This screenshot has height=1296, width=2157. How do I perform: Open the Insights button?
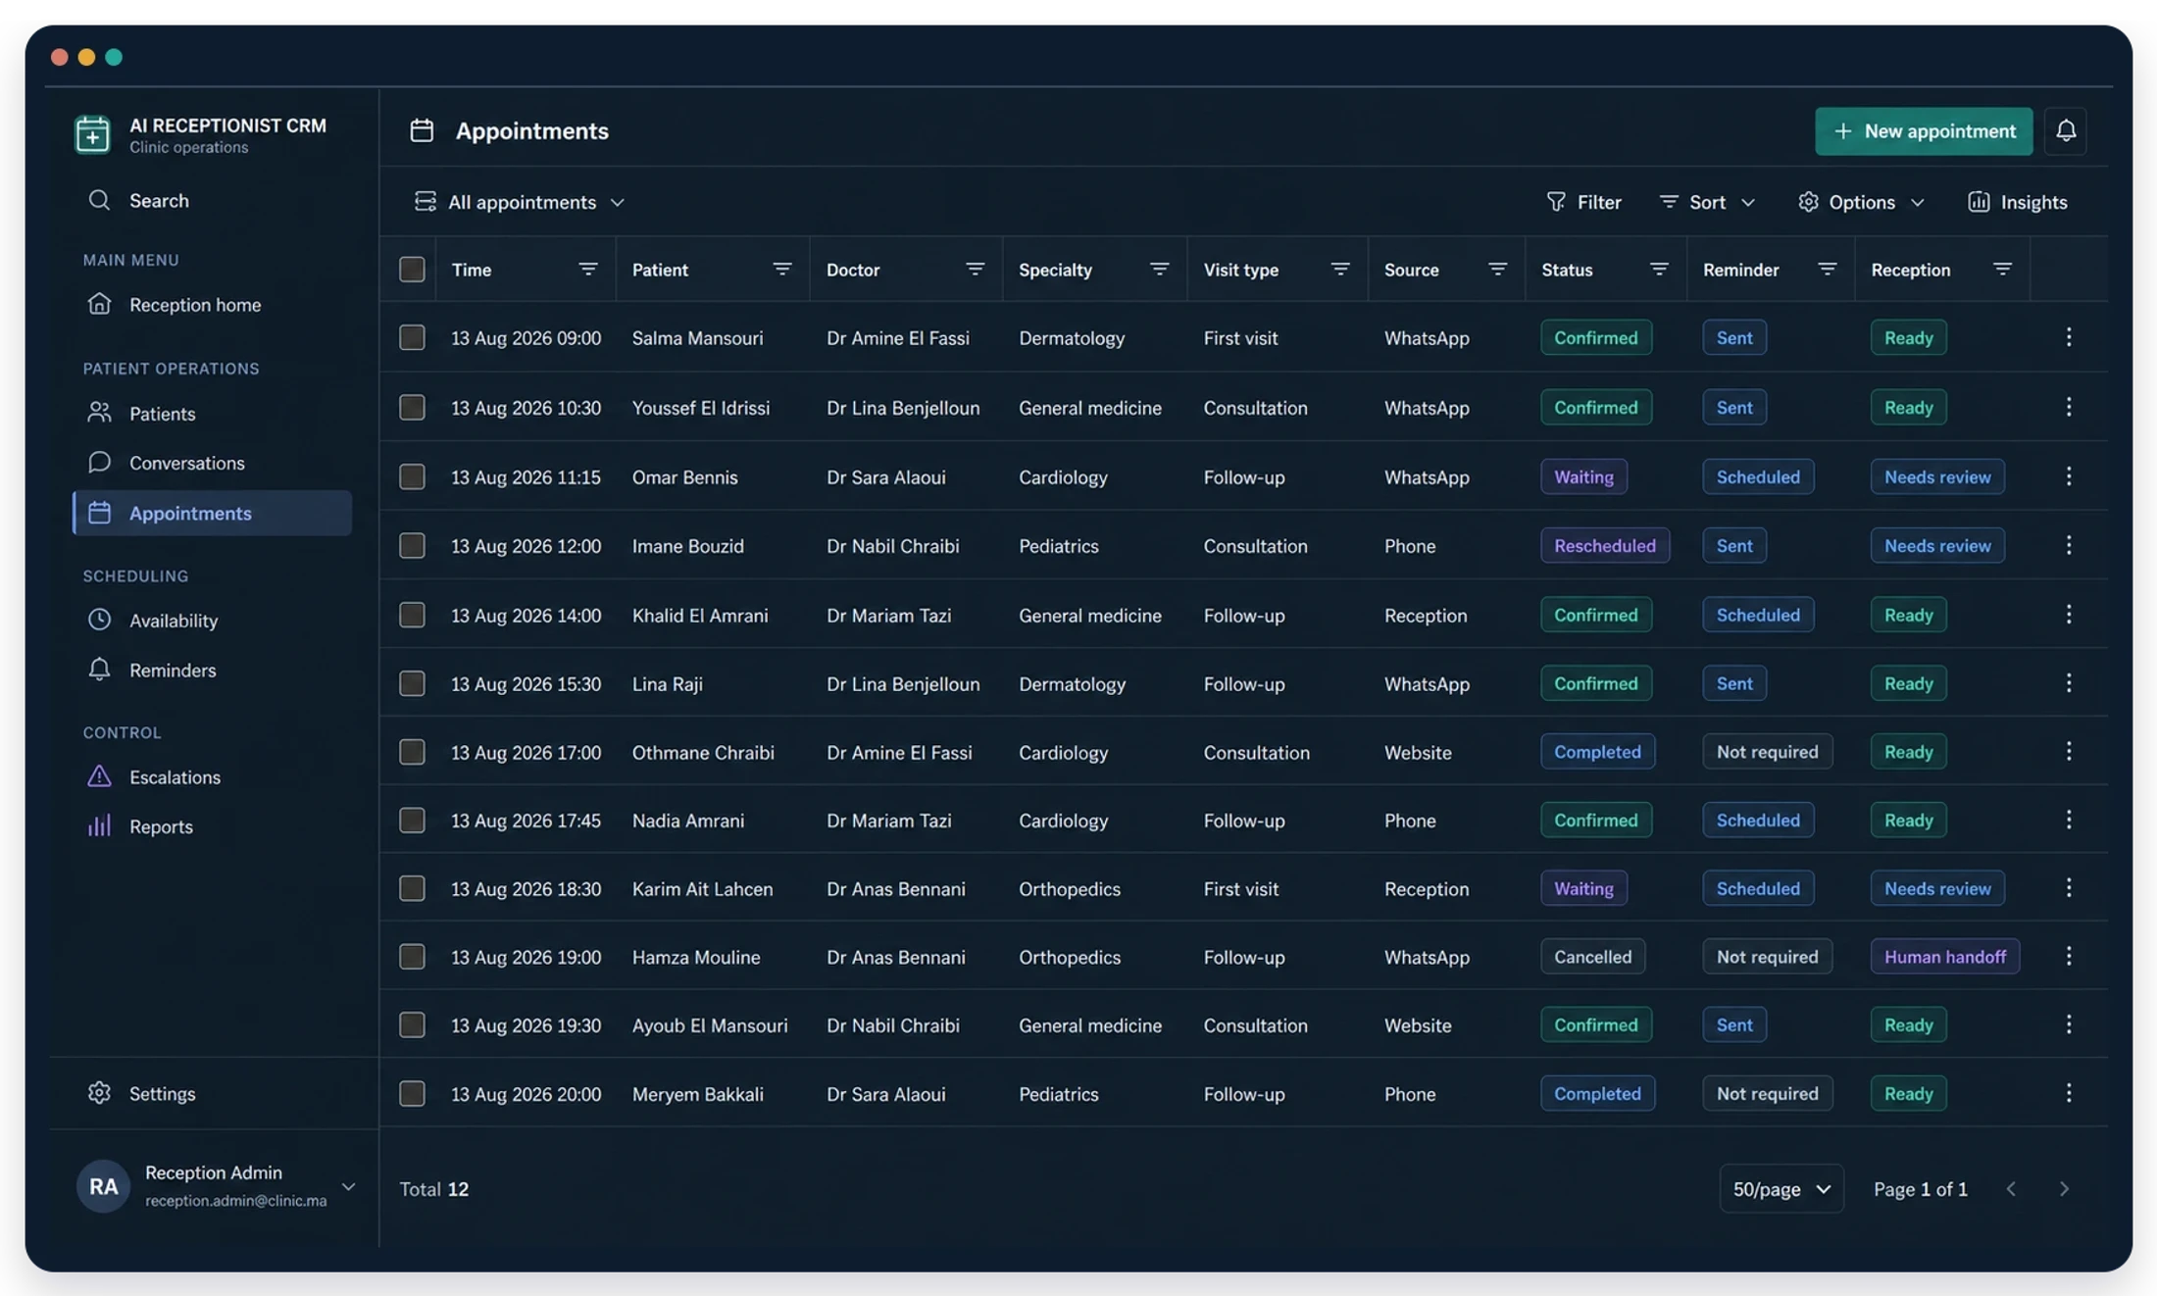click(2017, 202)
